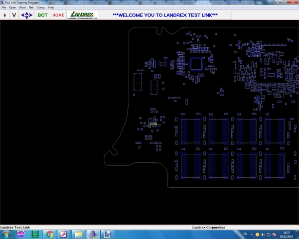Open the Windows Start menu
299x239 pixels.
pyautogui.click(x=6, y=234)
